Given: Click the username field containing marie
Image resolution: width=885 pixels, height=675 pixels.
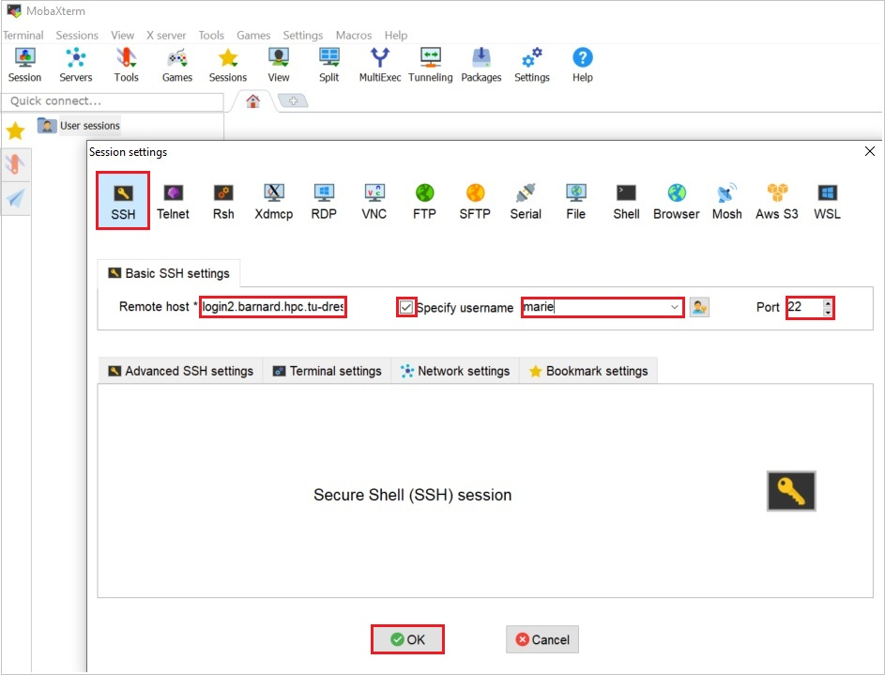Looking at the screenshot, I should coord(603,308).
